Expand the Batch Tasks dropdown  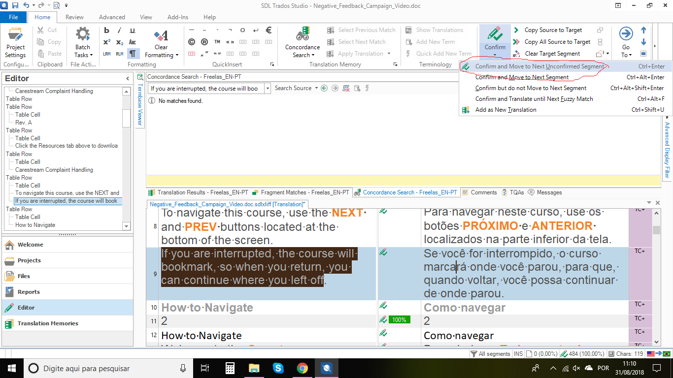click(x=92, y=55)
